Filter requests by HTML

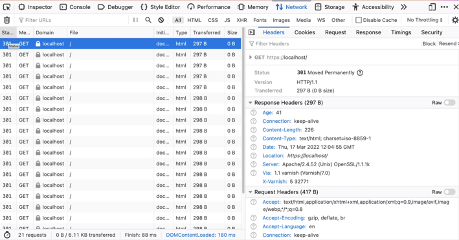(x=194, y=20)
